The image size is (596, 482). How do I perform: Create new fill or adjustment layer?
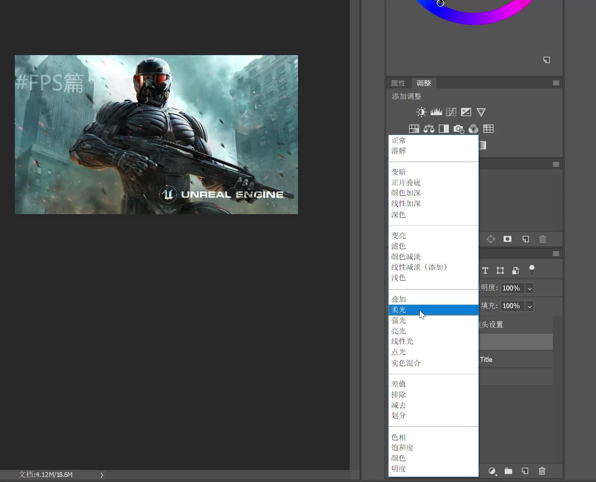492,471
